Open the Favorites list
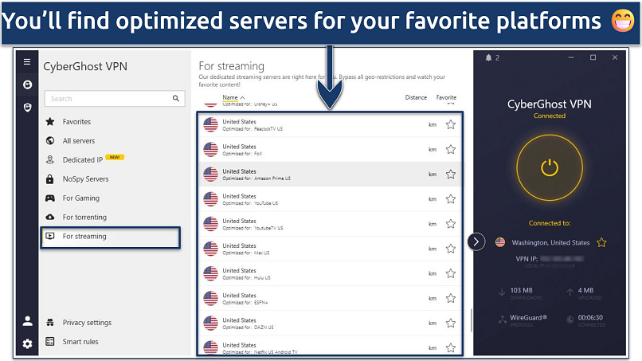The image size is (642, 361). tap(76, 122)
